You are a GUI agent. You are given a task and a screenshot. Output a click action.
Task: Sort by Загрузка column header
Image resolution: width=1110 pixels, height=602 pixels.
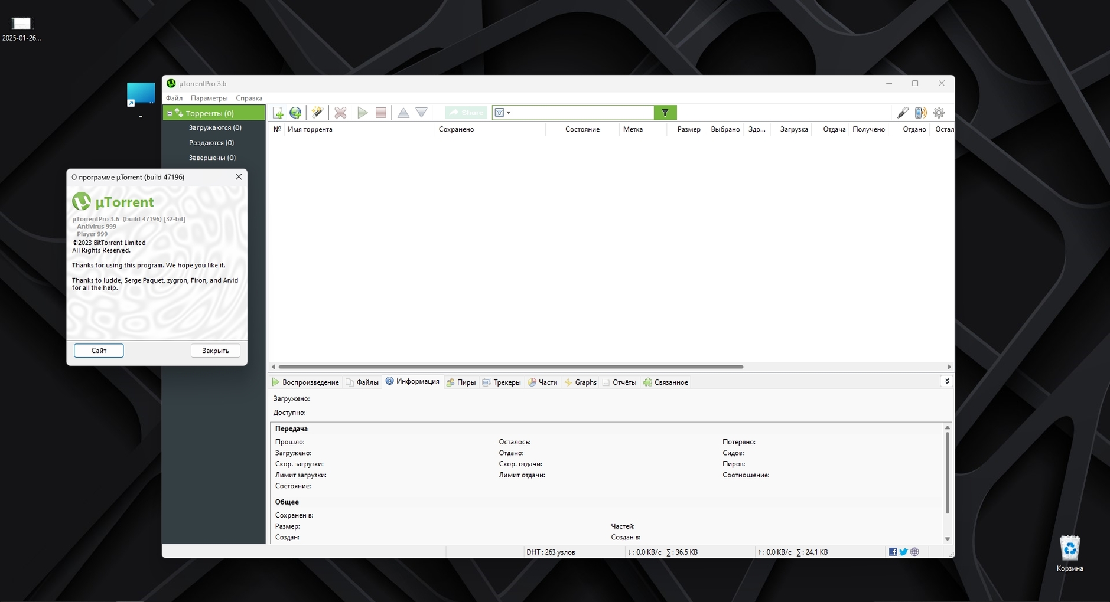click(791, 129)
